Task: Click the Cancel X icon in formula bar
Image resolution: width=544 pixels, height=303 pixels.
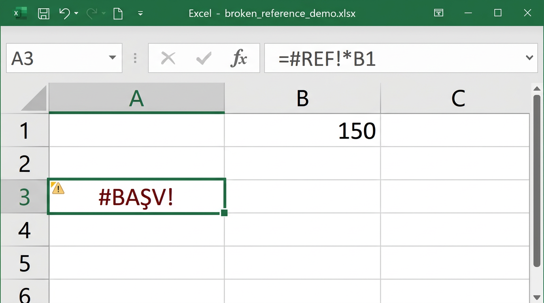Action: click(168, 58)
